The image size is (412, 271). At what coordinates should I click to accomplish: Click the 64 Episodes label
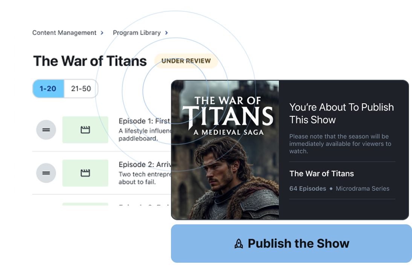pyautogui.click(x=308, y=189)
